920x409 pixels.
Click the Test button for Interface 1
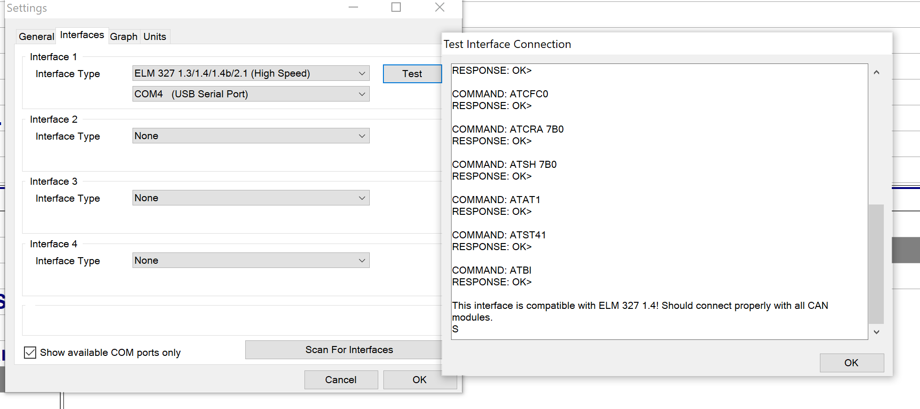pyautogui.click(x=412, y=74)
